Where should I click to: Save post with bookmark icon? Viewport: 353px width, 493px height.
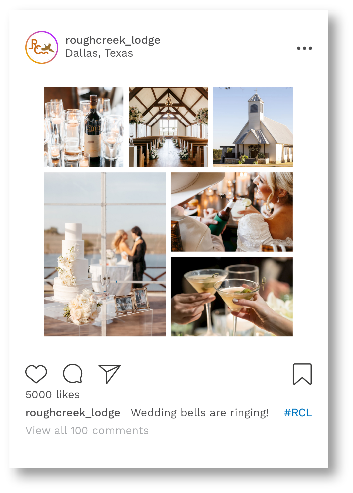[x=302, y=374]
